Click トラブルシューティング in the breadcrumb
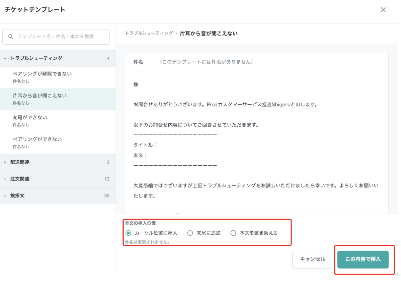This screenshot has height=281, width=401. [149, 33]
